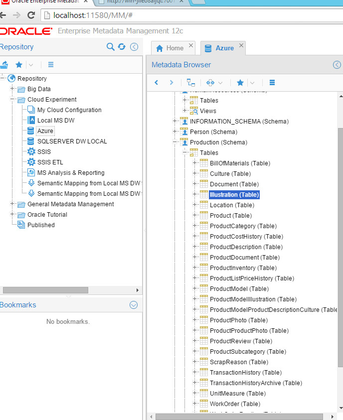The image size is (343, 420).
Task: Click the Culture table icon
Action: point(204,173)
